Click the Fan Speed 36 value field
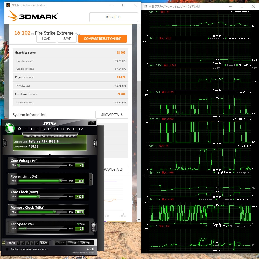Screen dimensions: 259x259 coord(79,229)
